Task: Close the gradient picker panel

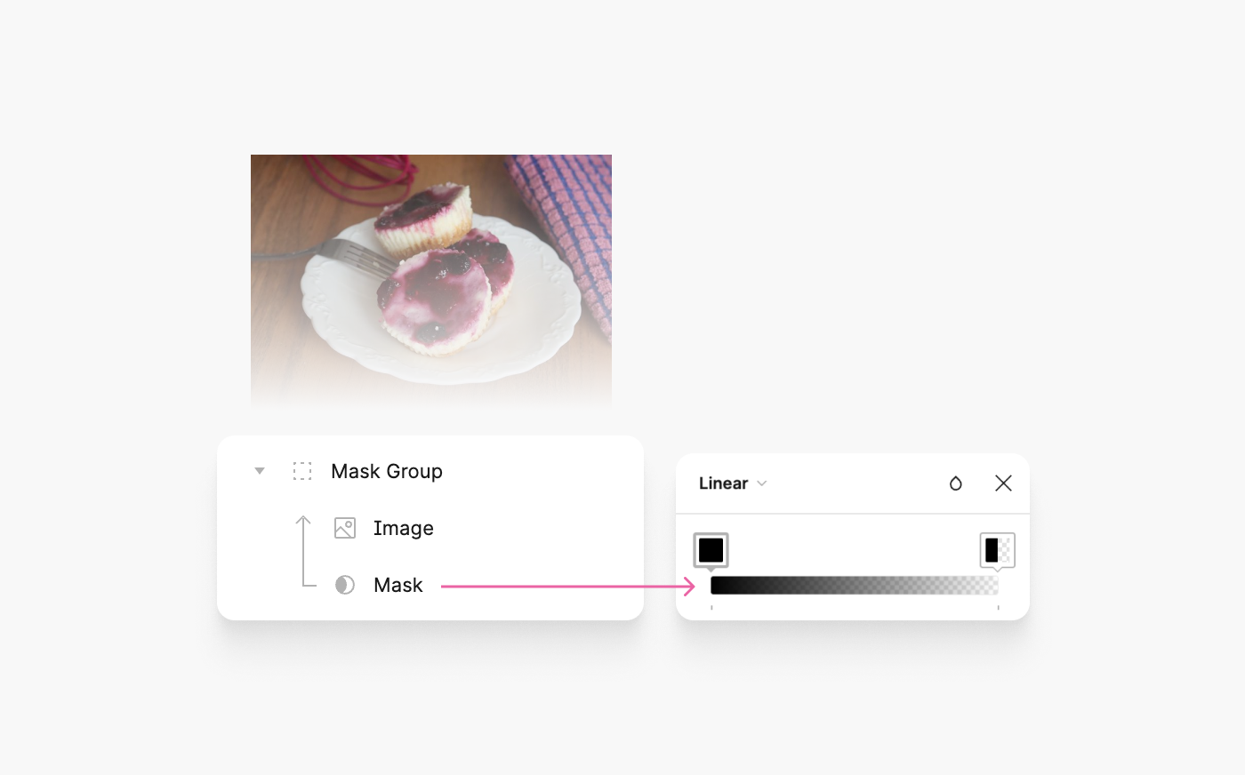Action: [x=1004, y=483]
